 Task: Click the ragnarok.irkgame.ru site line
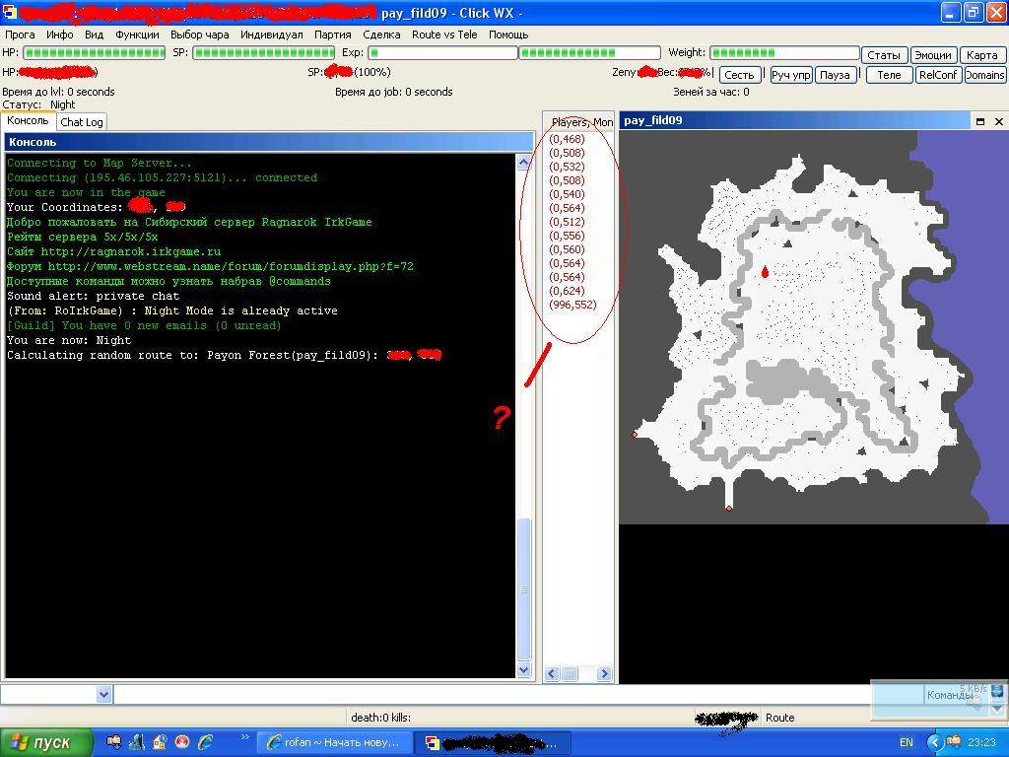[114, 251]
